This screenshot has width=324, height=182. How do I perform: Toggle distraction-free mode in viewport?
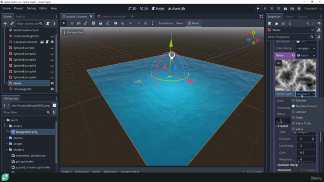(261, 16)
